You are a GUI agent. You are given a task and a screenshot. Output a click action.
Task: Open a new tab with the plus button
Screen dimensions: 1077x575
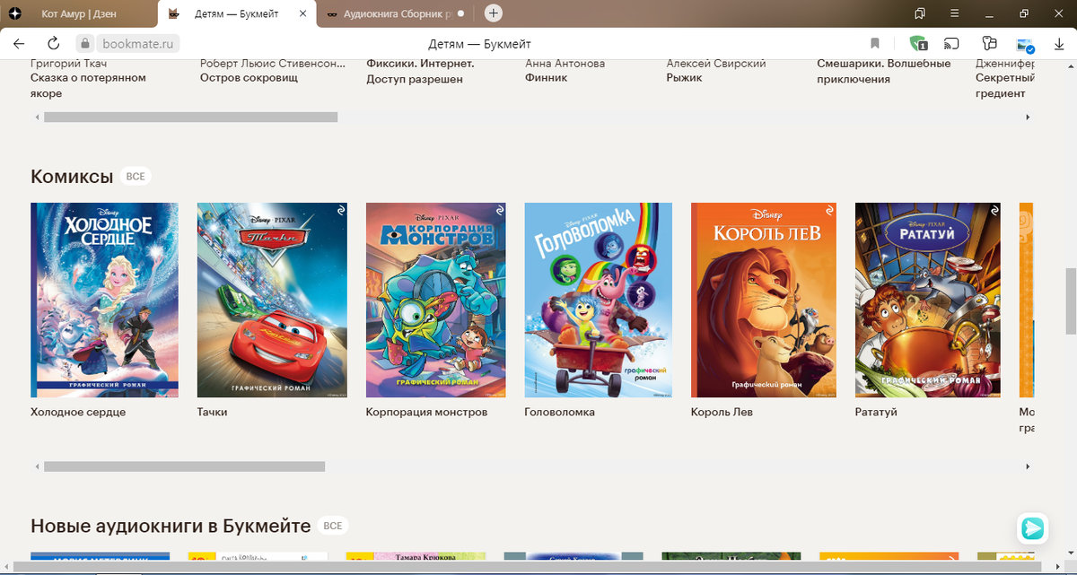[494, 13]
